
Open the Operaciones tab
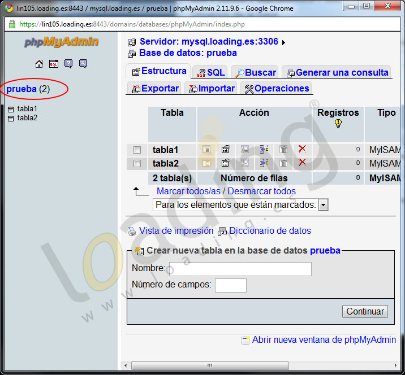(276, 89)
